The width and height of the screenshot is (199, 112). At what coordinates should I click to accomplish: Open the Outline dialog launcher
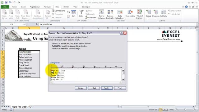pyautogui.click(x=180, y=21)
